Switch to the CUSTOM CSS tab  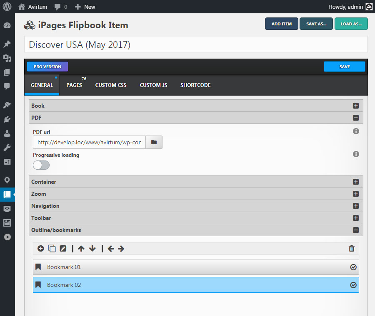click(x=111, y=85)
